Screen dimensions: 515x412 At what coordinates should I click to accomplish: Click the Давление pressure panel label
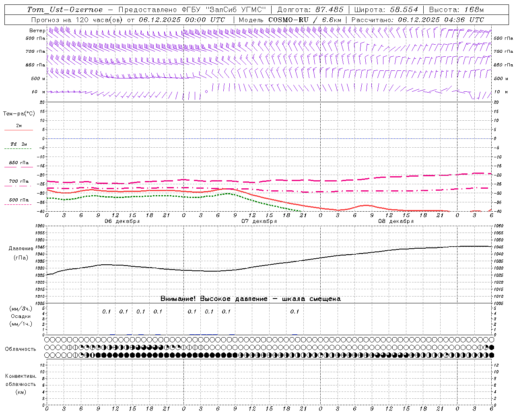pos(21,249)
